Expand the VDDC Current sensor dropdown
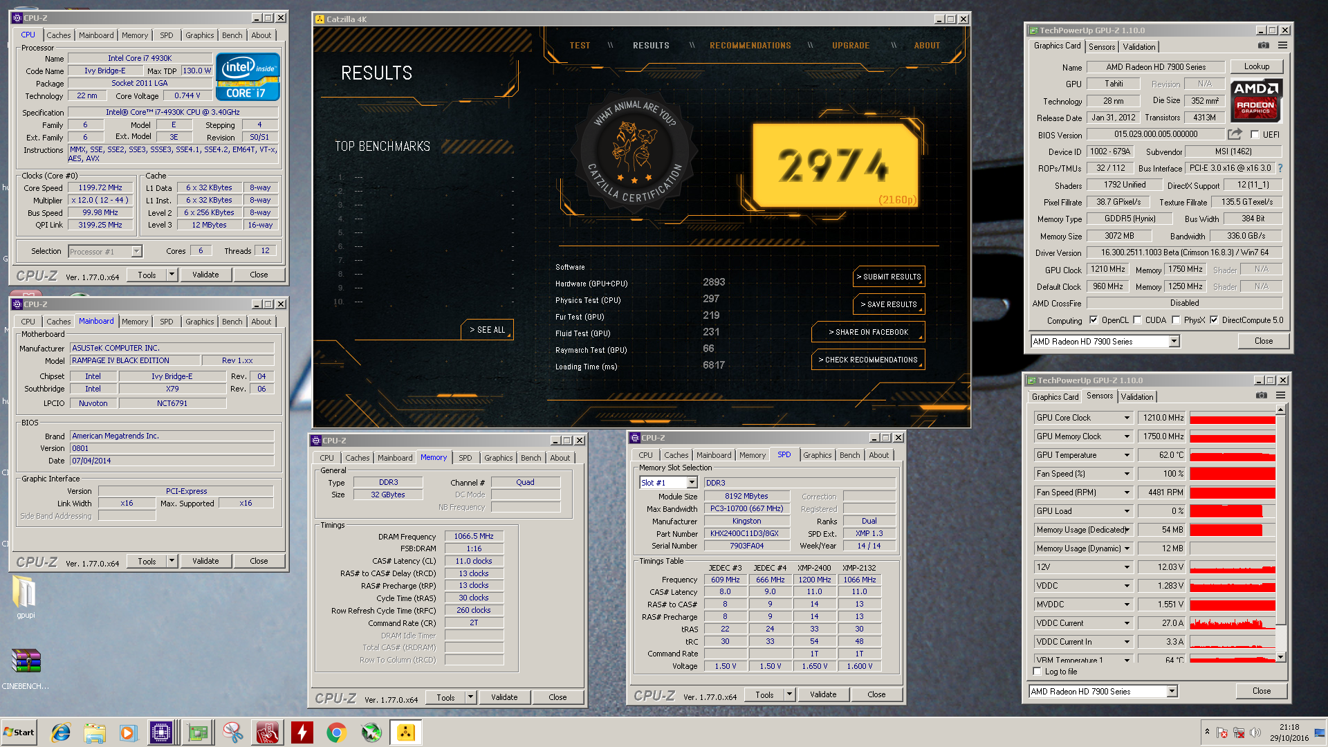Screen dimensions: 1328x747 tap(1127, 623)
